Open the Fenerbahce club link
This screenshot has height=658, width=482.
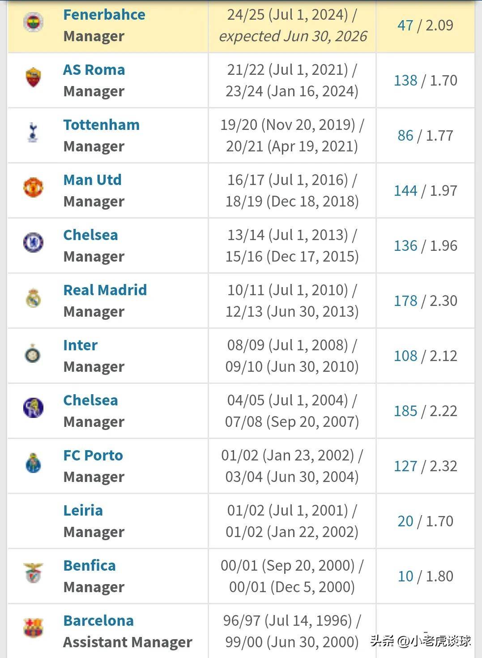pos(104,15)
